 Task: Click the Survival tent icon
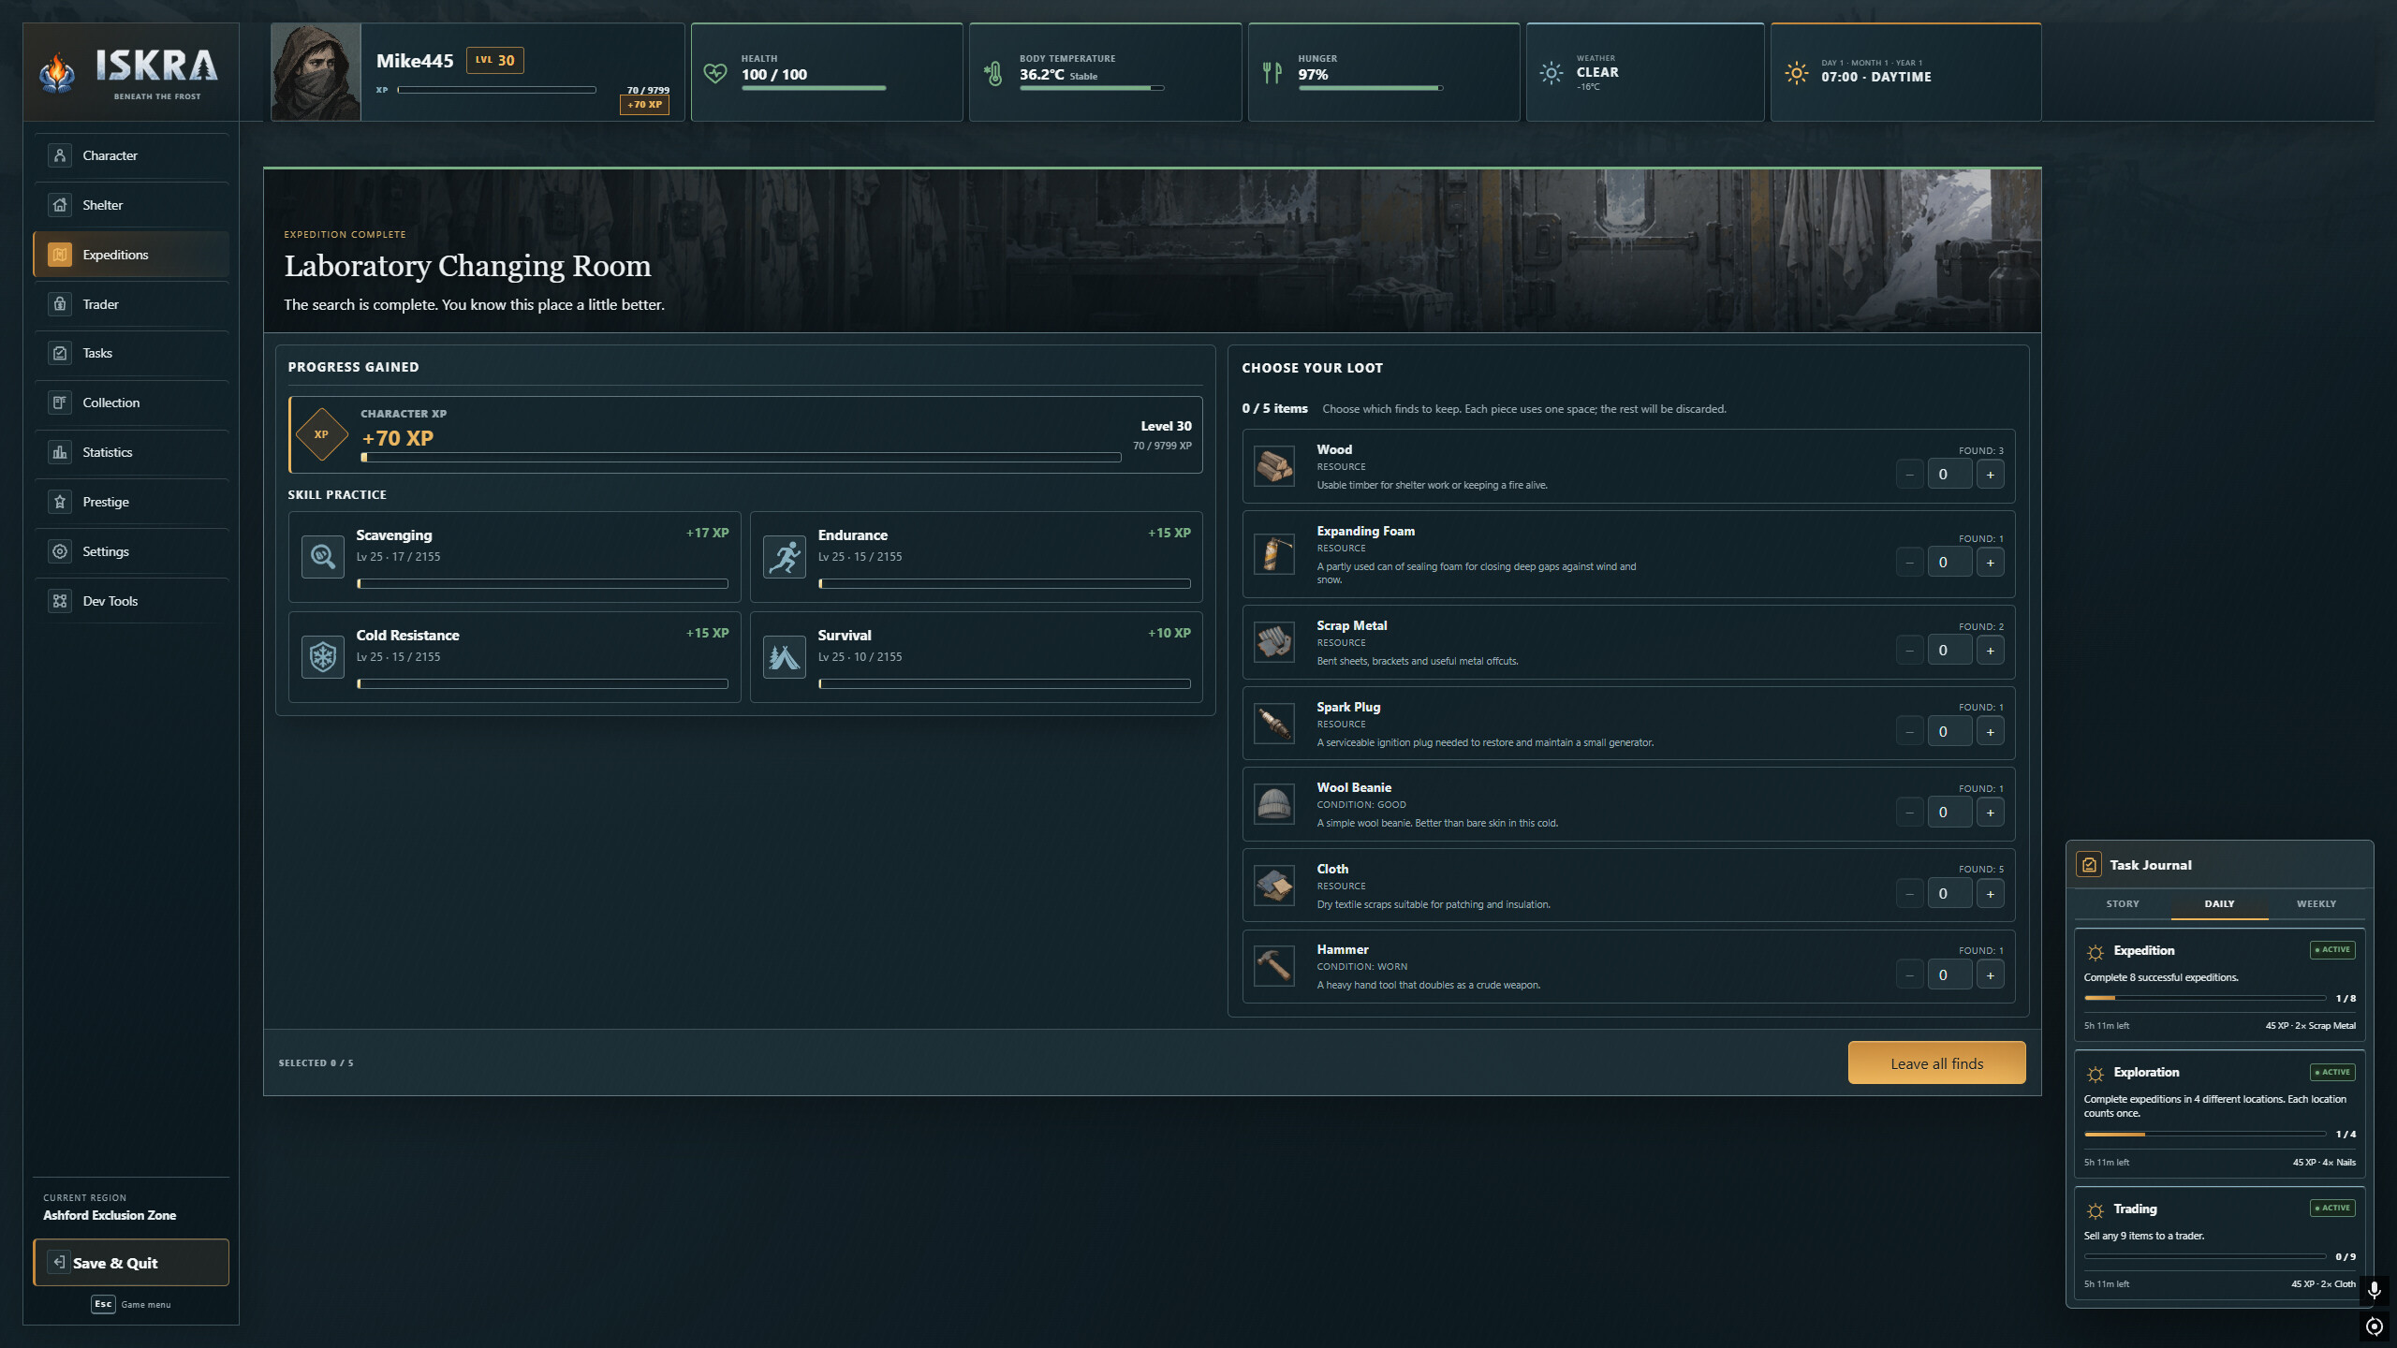tap(785, 657)
